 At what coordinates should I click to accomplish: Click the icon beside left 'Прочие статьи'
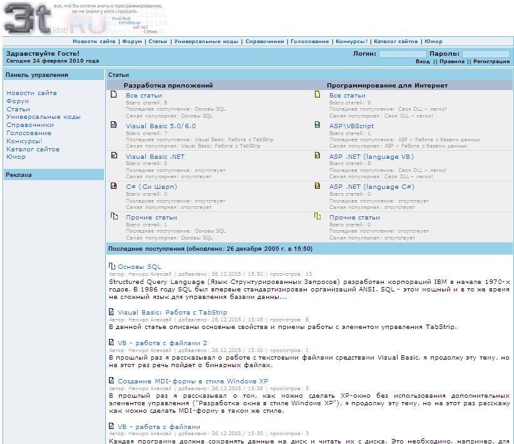[x=114, y=216]
